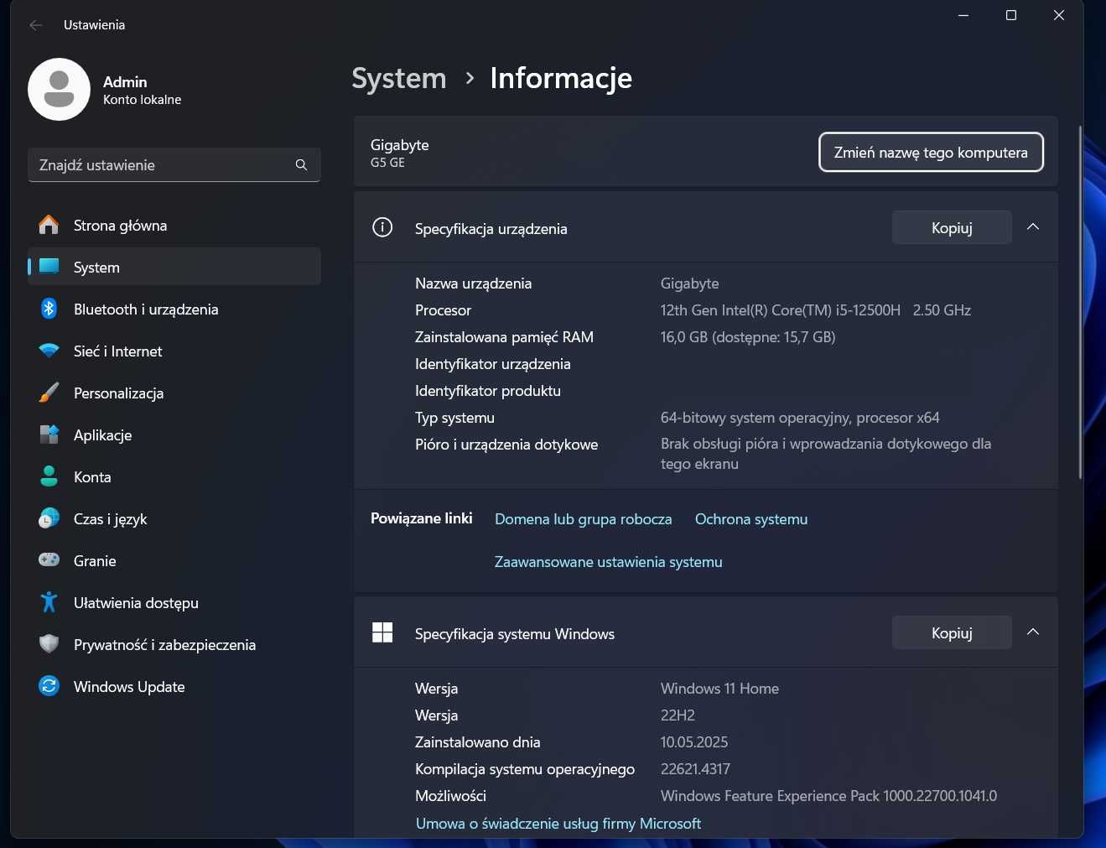Viewport: 1106px width, 848px height.
Task: Click the Strona główna home icon
Action: (x=49, y=225)
